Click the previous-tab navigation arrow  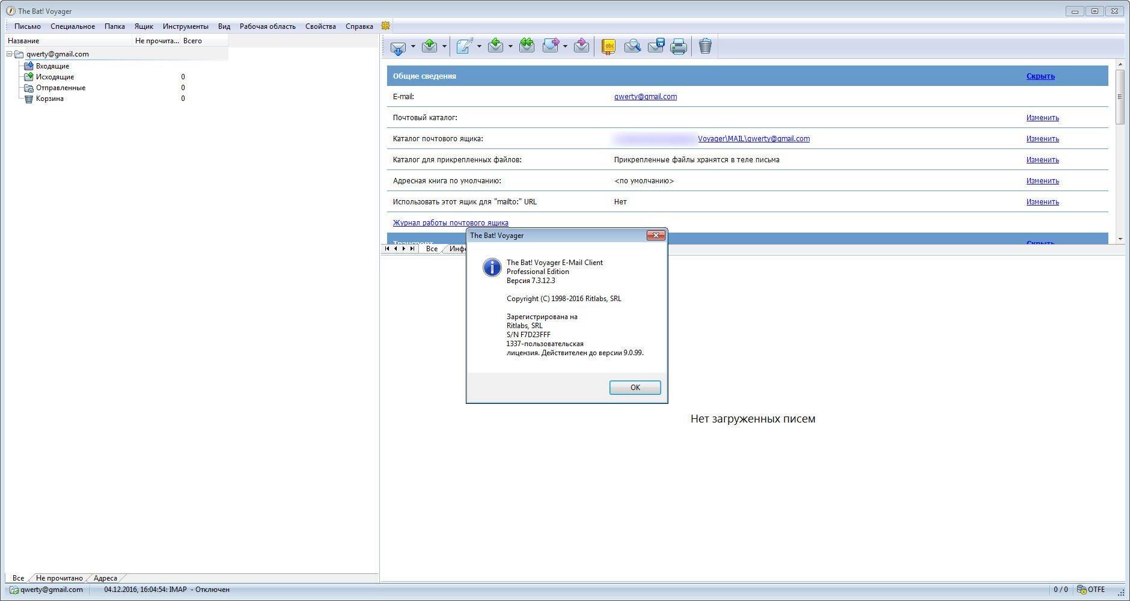coord(395,248)
